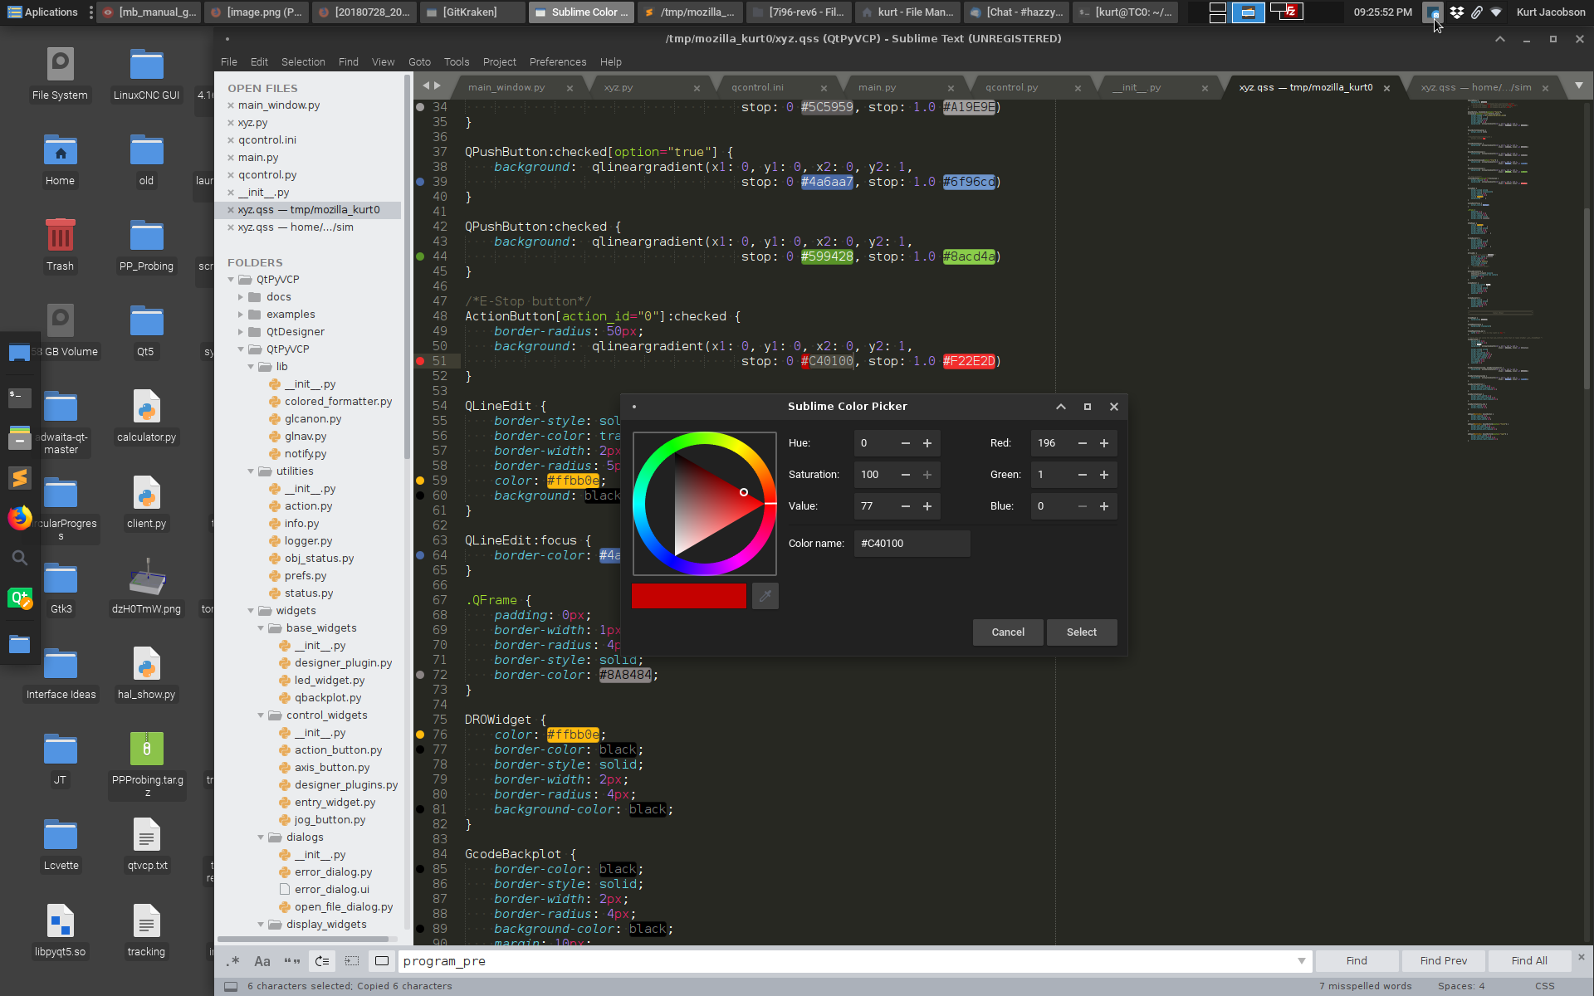Increase the Value field with plus
The image size is (1594, 996).
(x=927, y=506)
